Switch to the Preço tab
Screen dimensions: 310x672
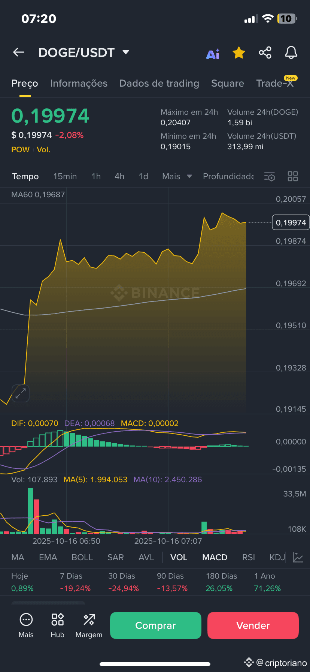click(25, 83)
